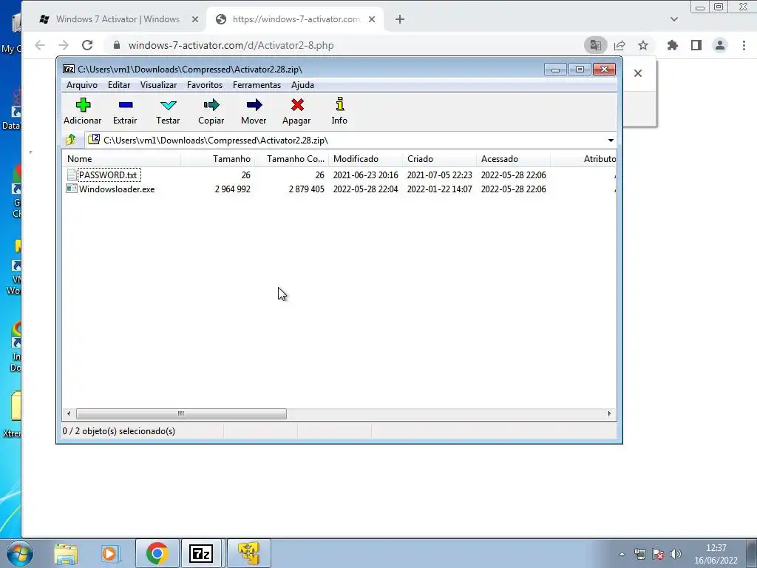
Task: Close the Chrome popup with X
Action: pos(638,73)
